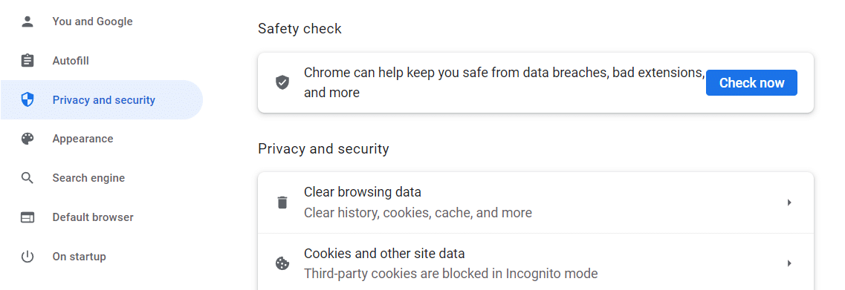845x290 pixels.
Task: Click the cookie icon in settings list
Action: pyautogui.click(x=282, y=263)
